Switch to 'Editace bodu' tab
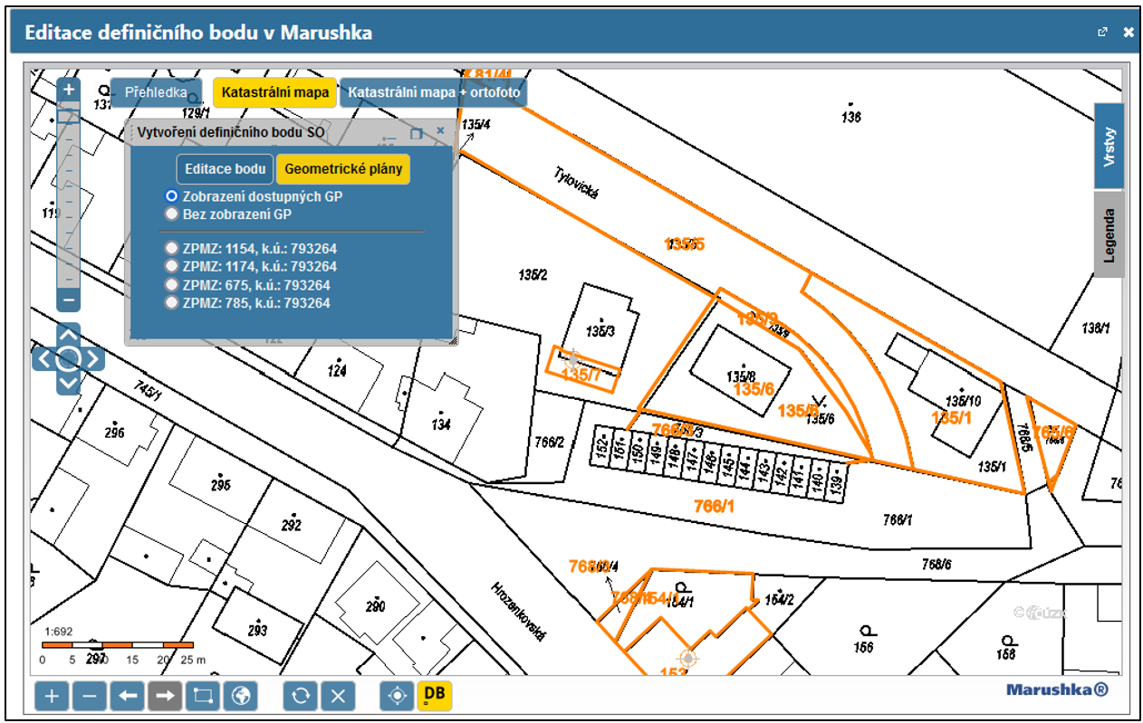Viewport: 1143px width, 723px height. [225, 169]
